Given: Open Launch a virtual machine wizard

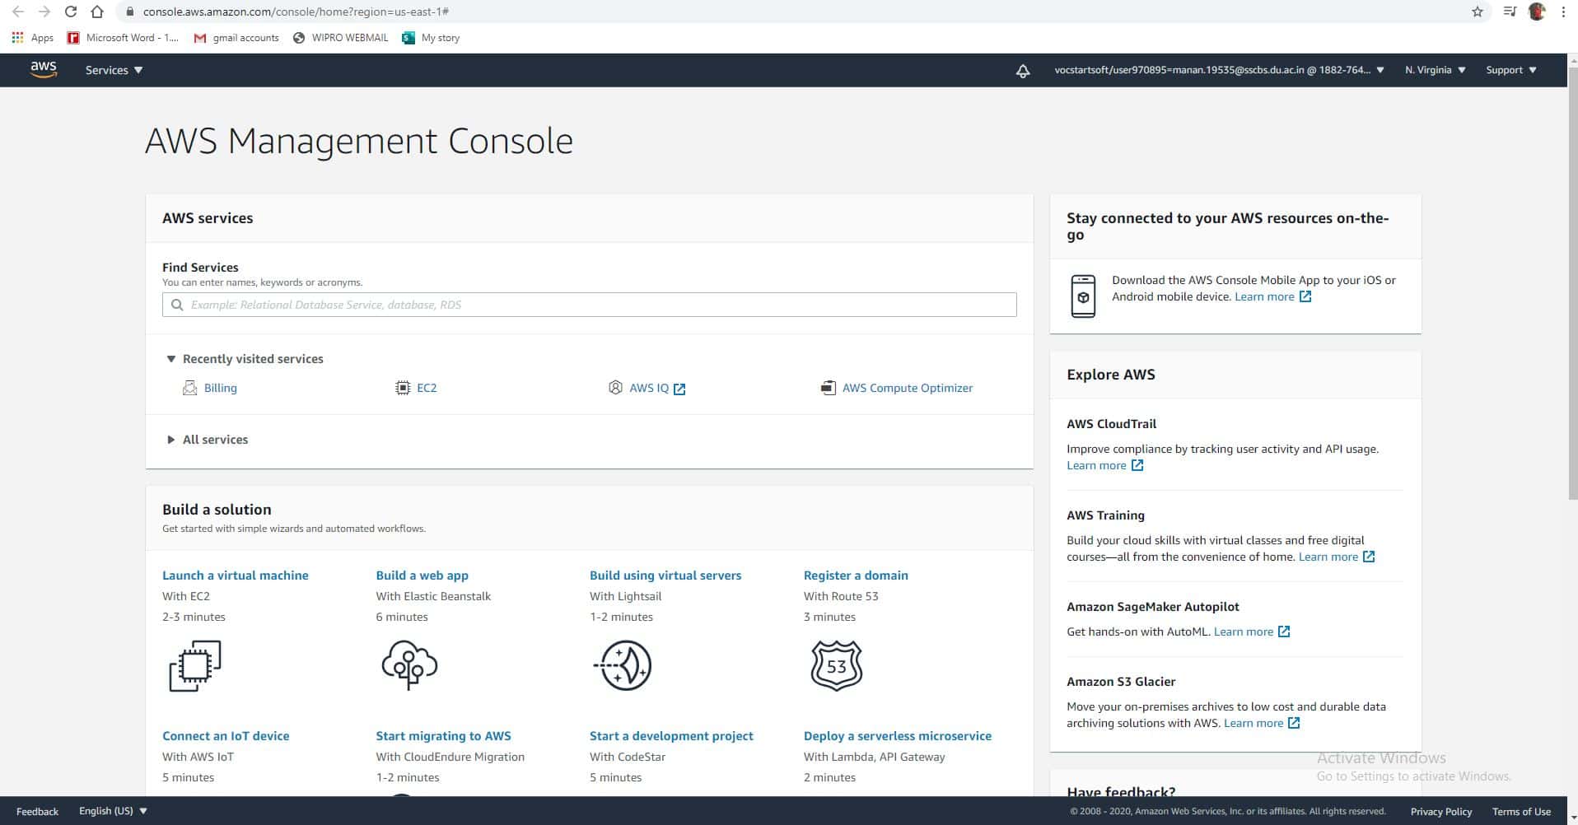Looking at the screenshot, I should point(236,576).
